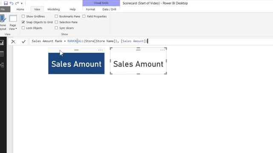Open the Help ribbon tab
Screen dimensions: 273x153
tap(73, 9)
